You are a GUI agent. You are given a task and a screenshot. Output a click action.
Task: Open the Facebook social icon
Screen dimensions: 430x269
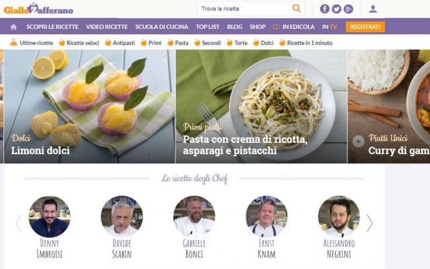point(325,9)
